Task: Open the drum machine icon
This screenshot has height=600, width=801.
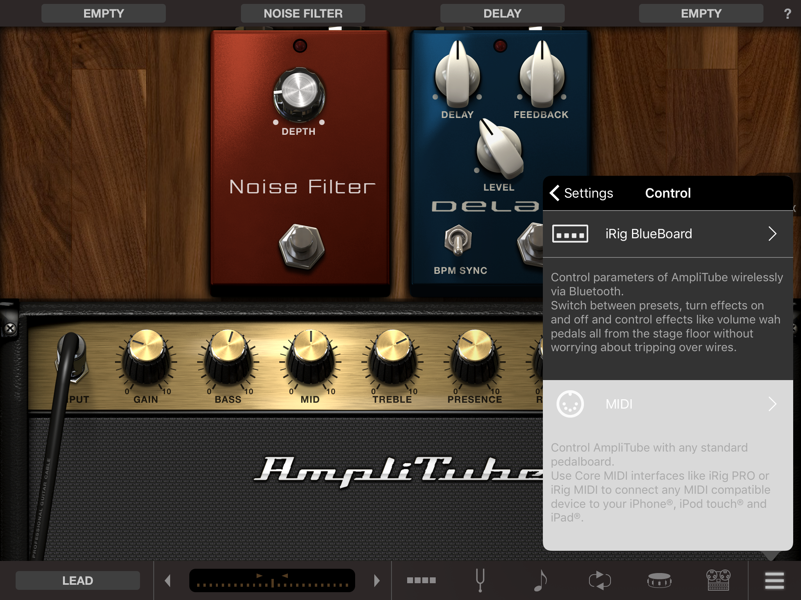Action: coord(659,580)
